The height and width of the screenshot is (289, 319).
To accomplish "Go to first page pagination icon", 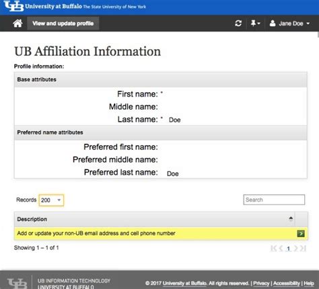I will pyautogui.click(x=273, y=248).
